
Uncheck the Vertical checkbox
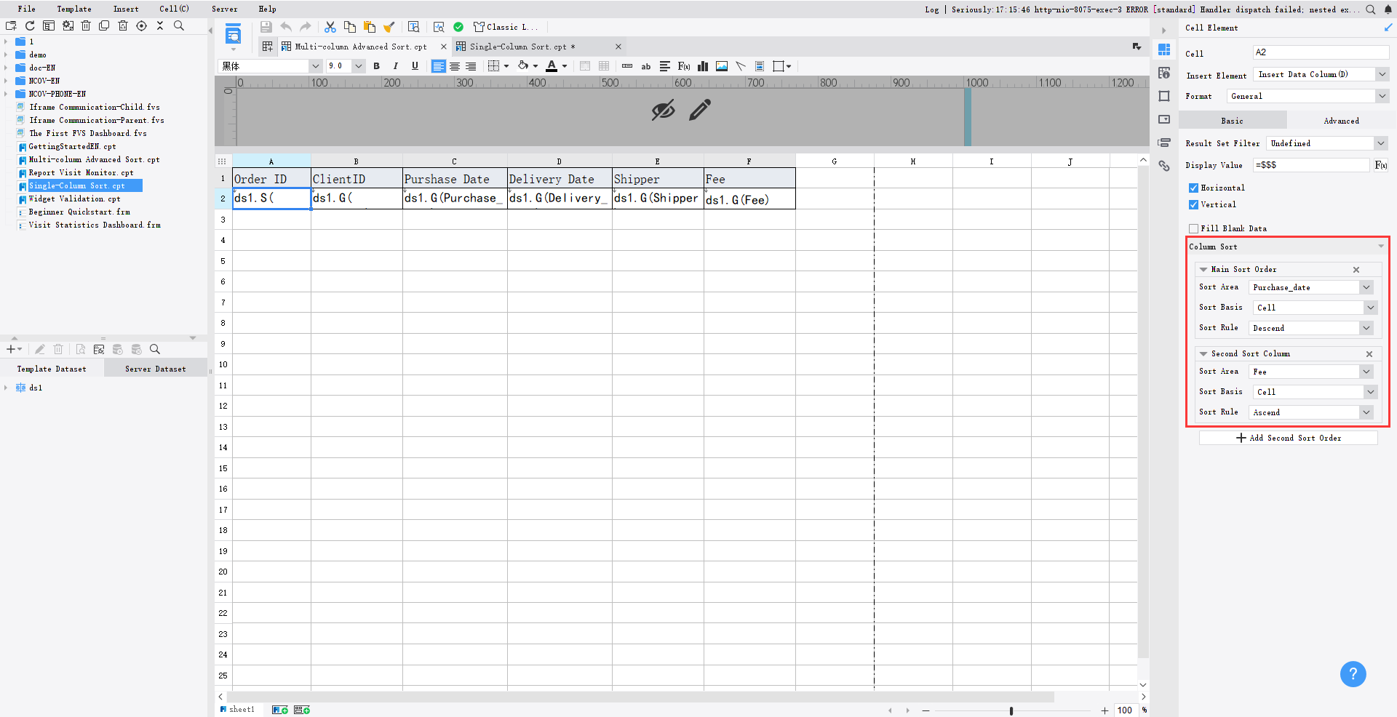[1193, 204]
